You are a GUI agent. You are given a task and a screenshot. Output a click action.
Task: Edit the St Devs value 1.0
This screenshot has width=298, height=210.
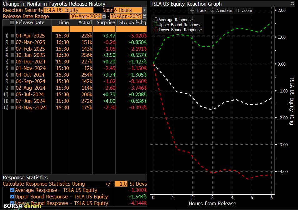(121, 184)
